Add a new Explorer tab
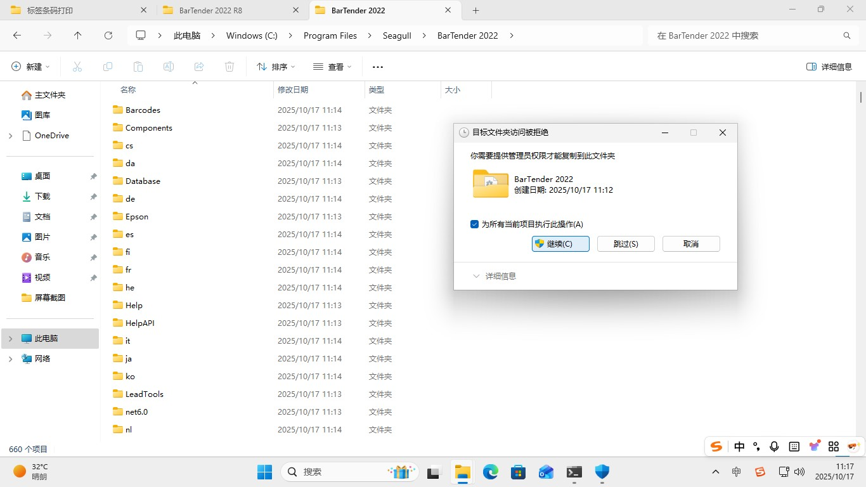 point(475,10)
